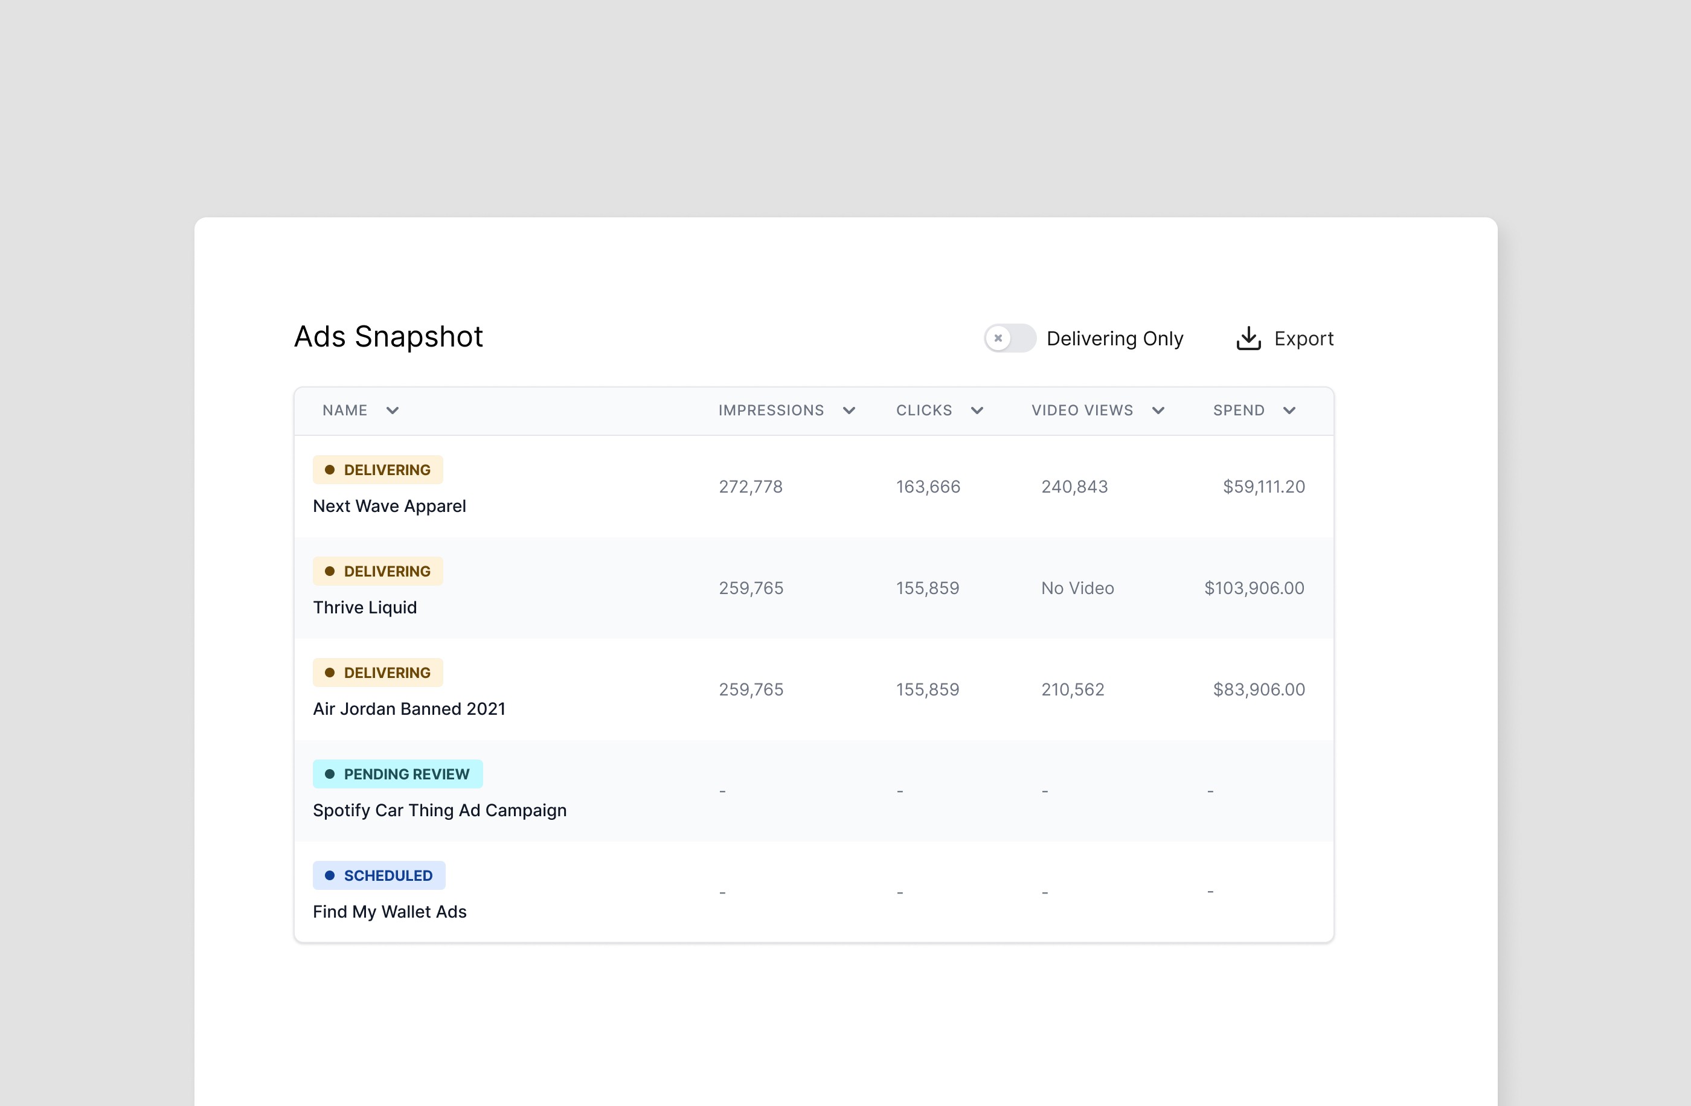Click the Delivering Only label
The image size is (1691, 1106).
click(x=1114, y=339)
